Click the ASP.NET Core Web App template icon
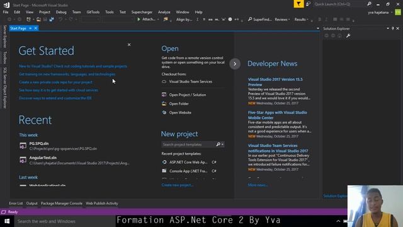403x227 pixels. [164, 162]
